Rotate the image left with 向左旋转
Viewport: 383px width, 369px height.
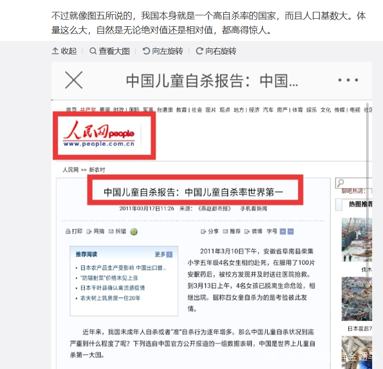pyautogui.click(x=163, y=51)
